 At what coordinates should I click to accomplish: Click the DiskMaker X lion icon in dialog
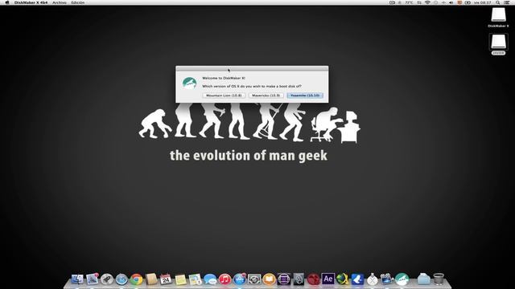[x=190, y=83]
